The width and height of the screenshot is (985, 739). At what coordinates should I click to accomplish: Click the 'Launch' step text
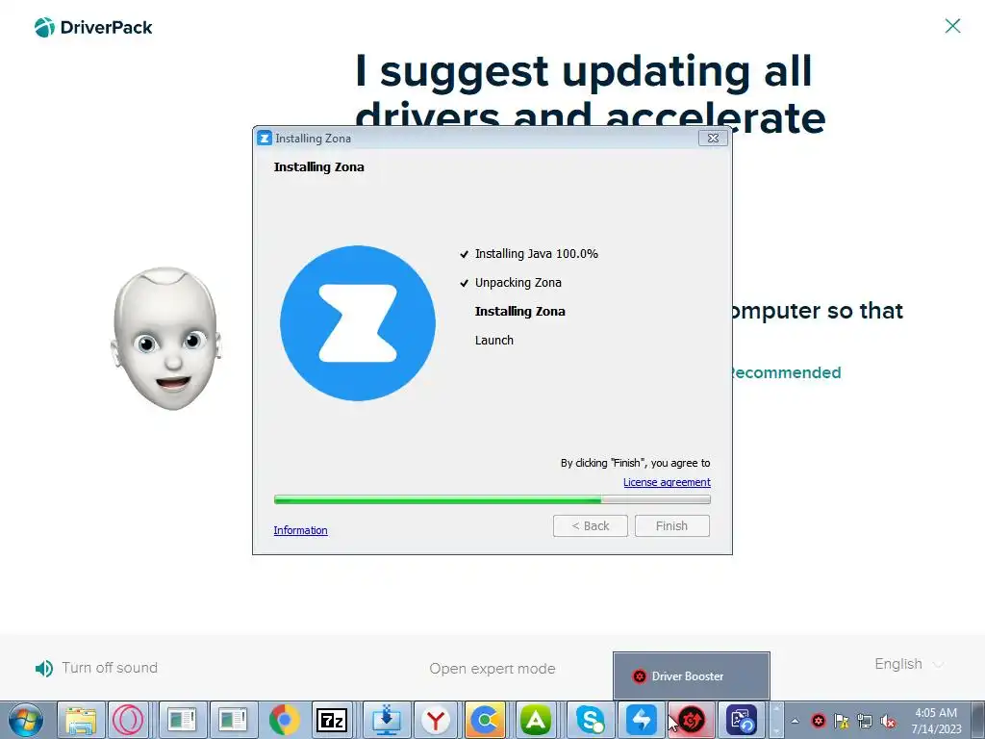pos(493,340)
